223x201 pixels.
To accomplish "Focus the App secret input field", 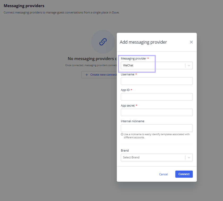I will pyautogui.click(x=157, y=112).
